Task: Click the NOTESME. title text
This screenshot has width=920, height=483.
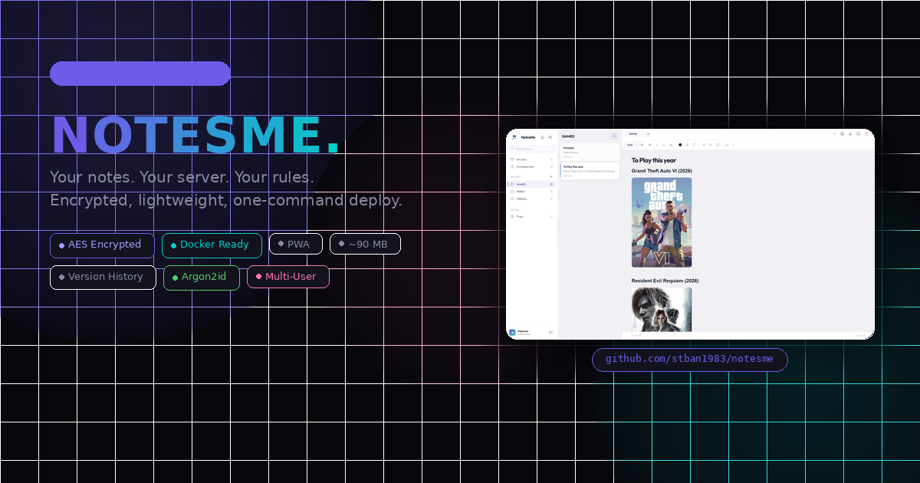Action: [195, 135]
